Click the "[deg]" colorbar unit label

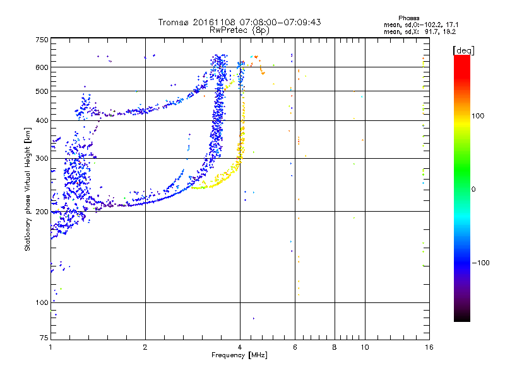(x=463, y=50)
